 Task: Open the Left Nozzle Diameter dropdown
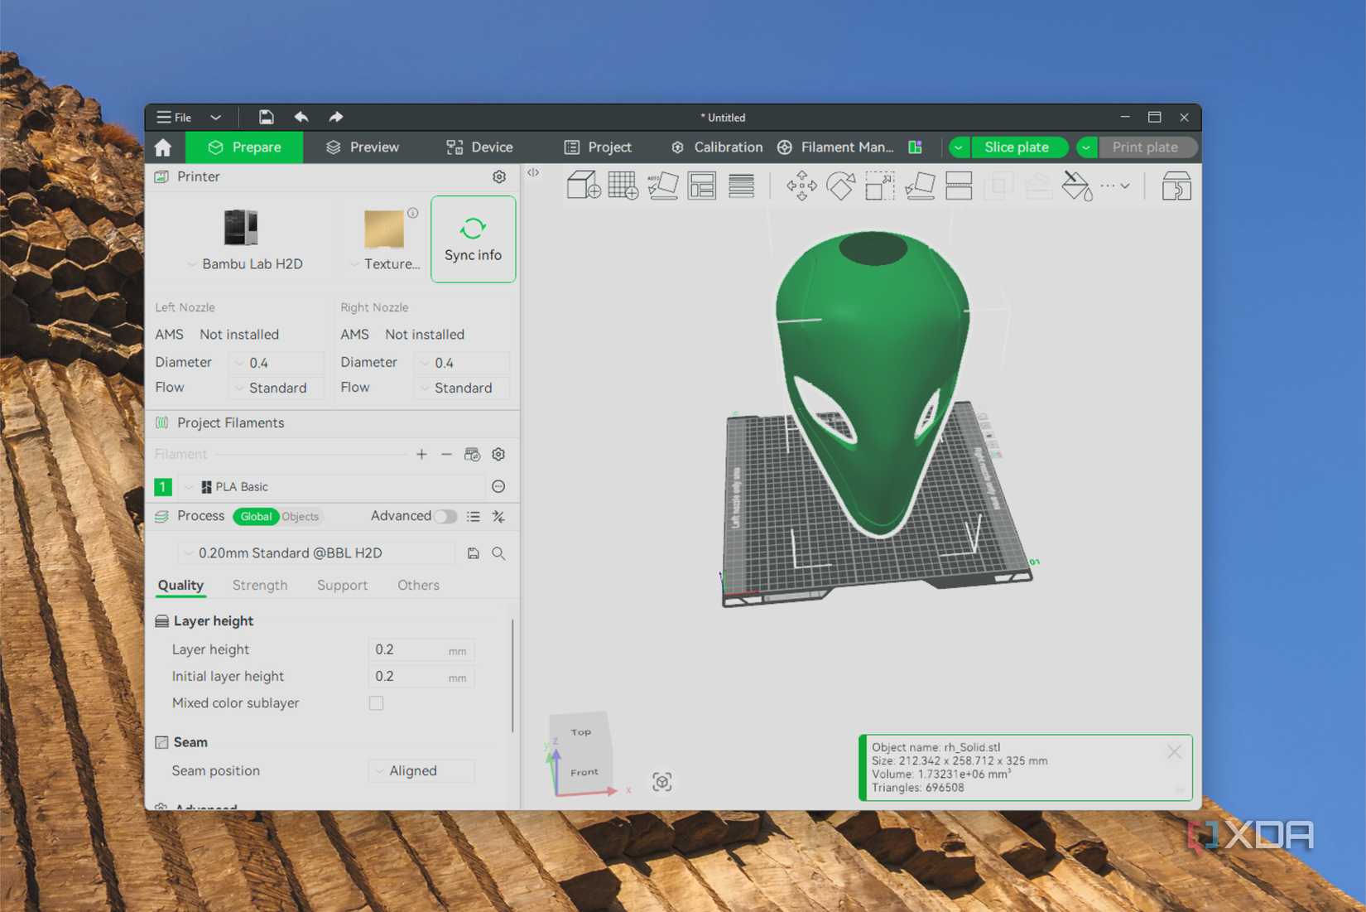pyautogui.click(x=277, y=363)
